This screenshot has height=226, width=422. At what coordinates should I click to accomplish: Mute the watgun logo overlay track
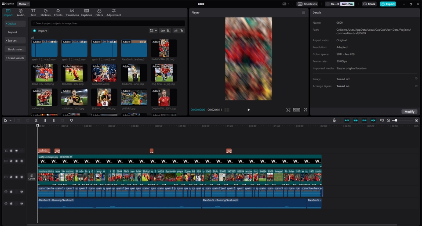(x=22, y=161)
